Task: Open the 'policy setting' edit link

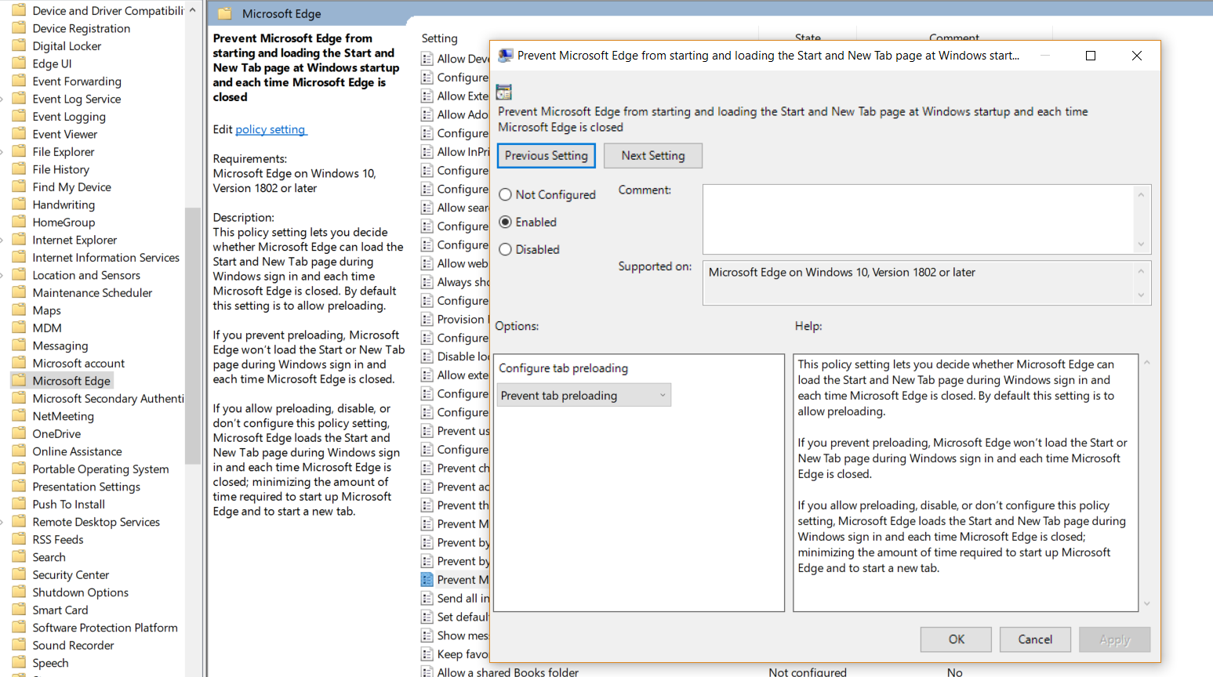Action: pyautogui.click(x=271, y=129)
